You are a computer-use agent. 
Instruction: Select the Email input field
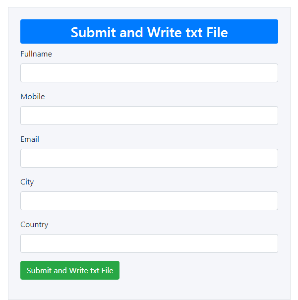tap(149, 158)
